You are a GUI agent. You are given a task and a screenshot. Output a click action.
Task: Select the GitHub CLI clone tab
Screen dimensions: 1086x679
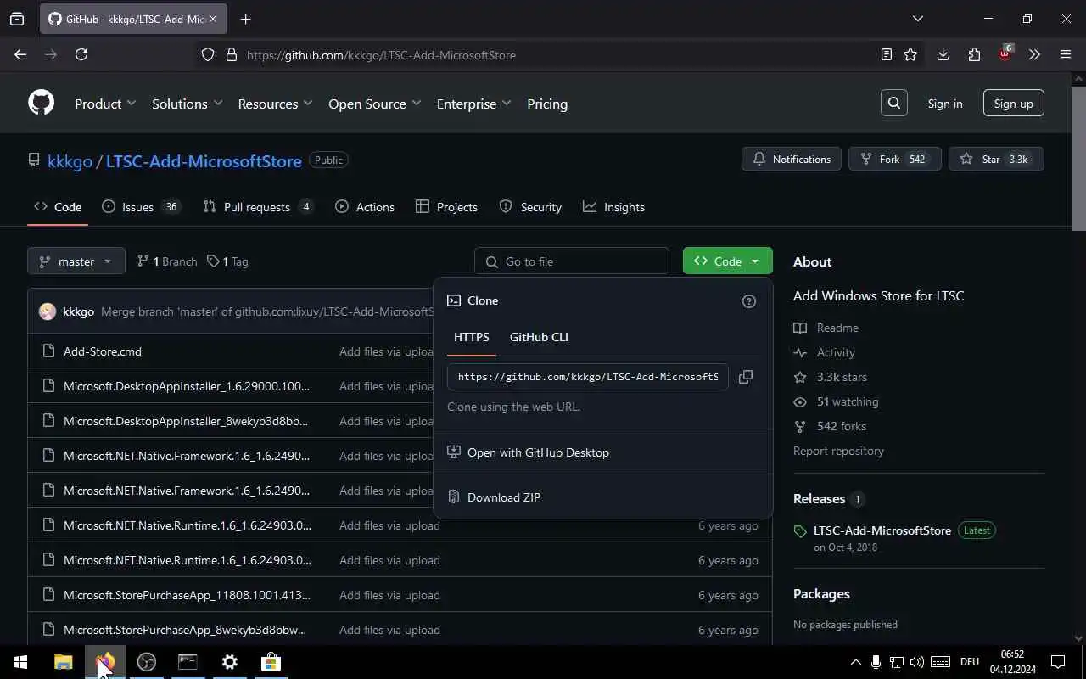[x=539, y=337]
